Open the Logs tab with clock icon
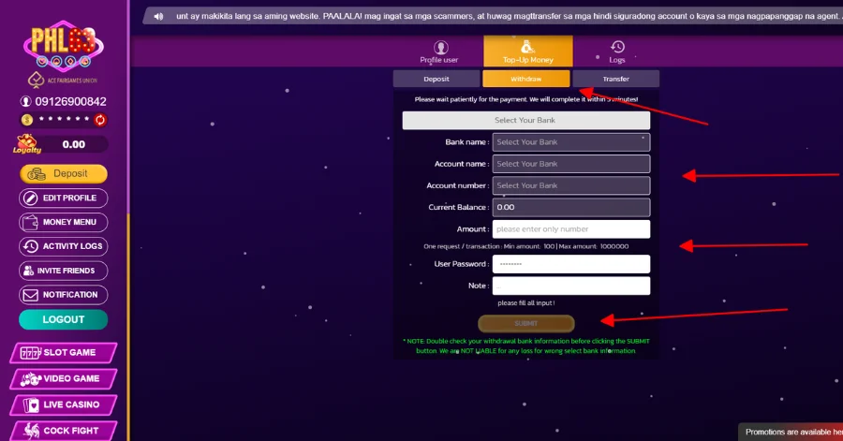Viewport: 843px width, 441px height. click(x=617, y=52)
